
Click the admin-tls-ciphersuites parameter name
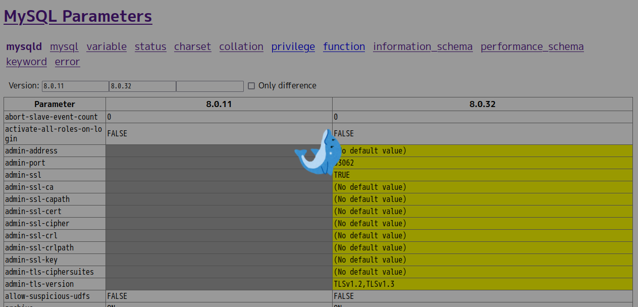point(49,272)
